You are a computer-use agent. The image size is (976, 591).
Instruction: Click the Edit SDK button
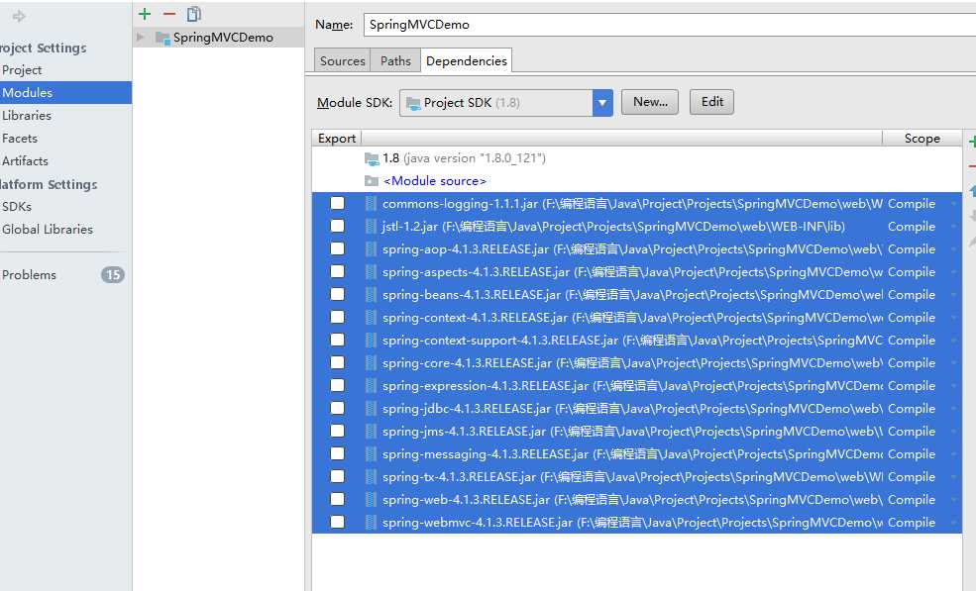[712, 102]
